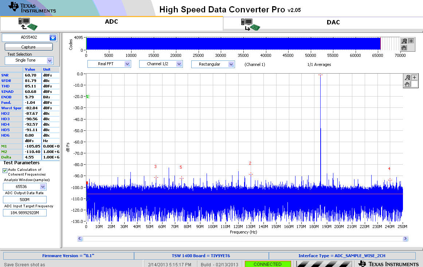Click the ADC computer-board icon

pos(28,24)
